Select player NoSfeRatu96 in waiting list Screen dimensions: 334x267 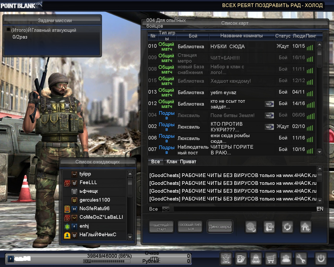click(x=94, y=209)
